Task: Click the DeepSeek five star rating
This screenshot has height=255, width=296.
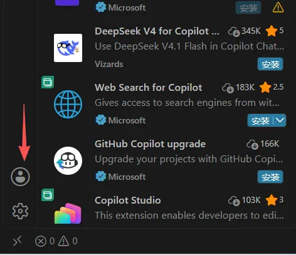Action: click(275, 31)
